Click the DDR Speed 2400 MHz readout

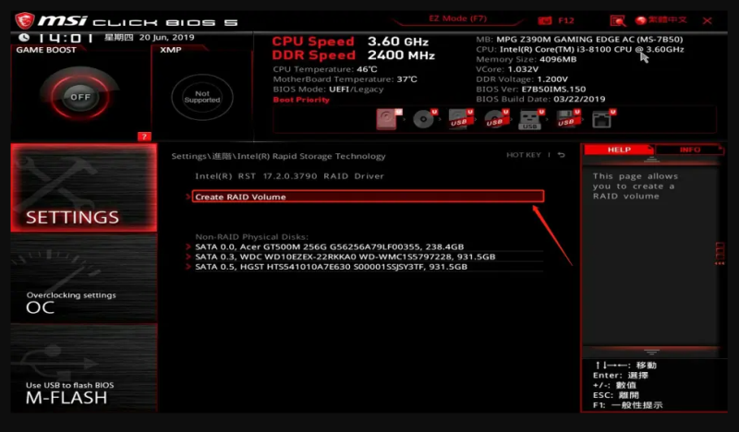click(x=353, y=55)
